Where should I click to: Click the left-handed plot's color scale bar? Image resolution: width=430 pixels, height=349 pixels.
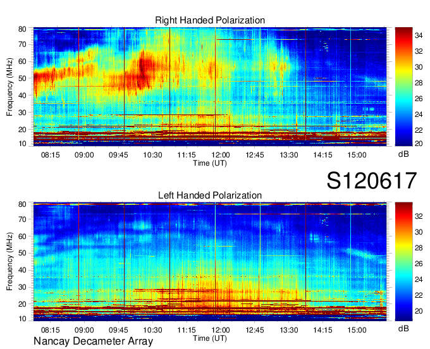point(403,262)
